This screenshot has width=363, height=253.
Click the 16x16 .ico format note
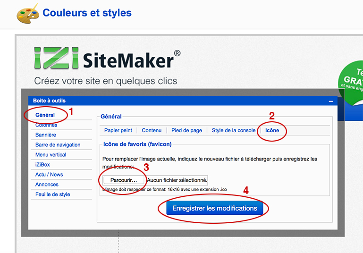tap(165, 189)
